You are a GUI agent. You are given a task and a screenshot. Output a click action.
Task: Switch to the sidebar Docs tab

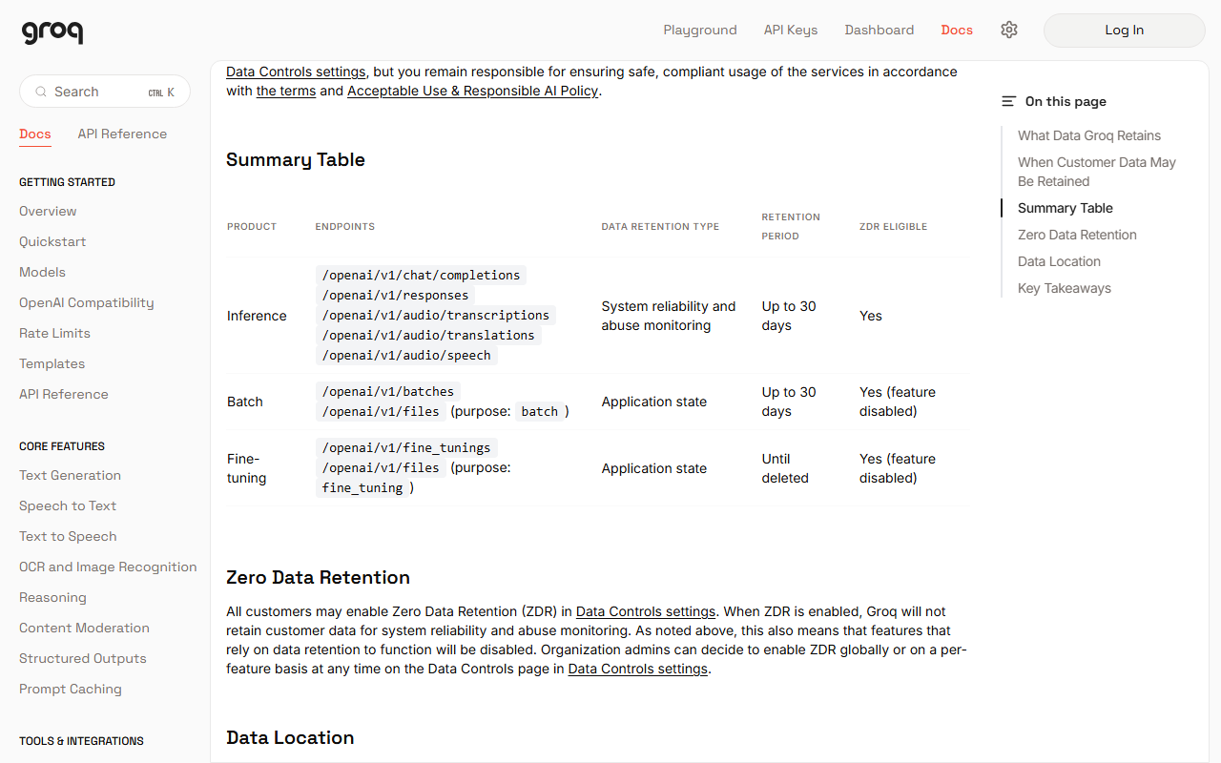[x=35, y=134]
